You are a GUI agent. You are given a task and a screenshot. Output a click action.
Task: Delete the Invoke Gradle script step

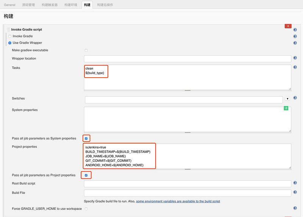(x=288, y=26)
